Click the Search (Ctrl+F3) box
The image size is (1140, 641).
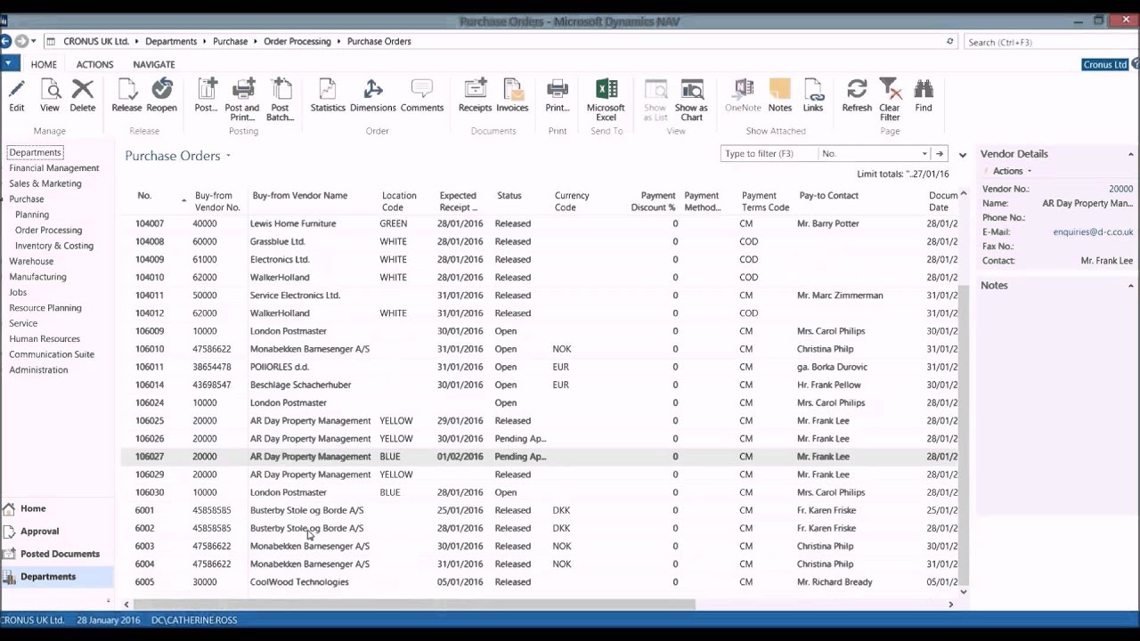[1051, 42]
